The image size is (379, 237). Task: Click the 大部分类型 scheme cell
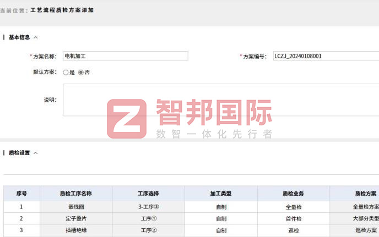pos(354,218)
